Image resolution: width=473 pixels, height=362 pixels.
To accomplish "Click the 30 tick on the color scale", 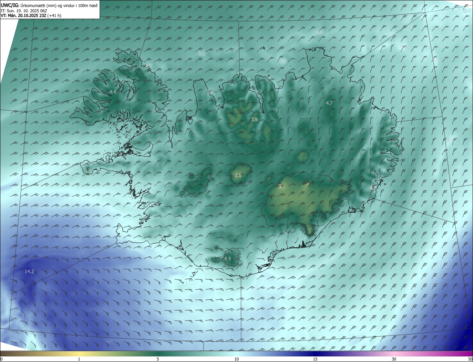I will click(x=394, y=359).
